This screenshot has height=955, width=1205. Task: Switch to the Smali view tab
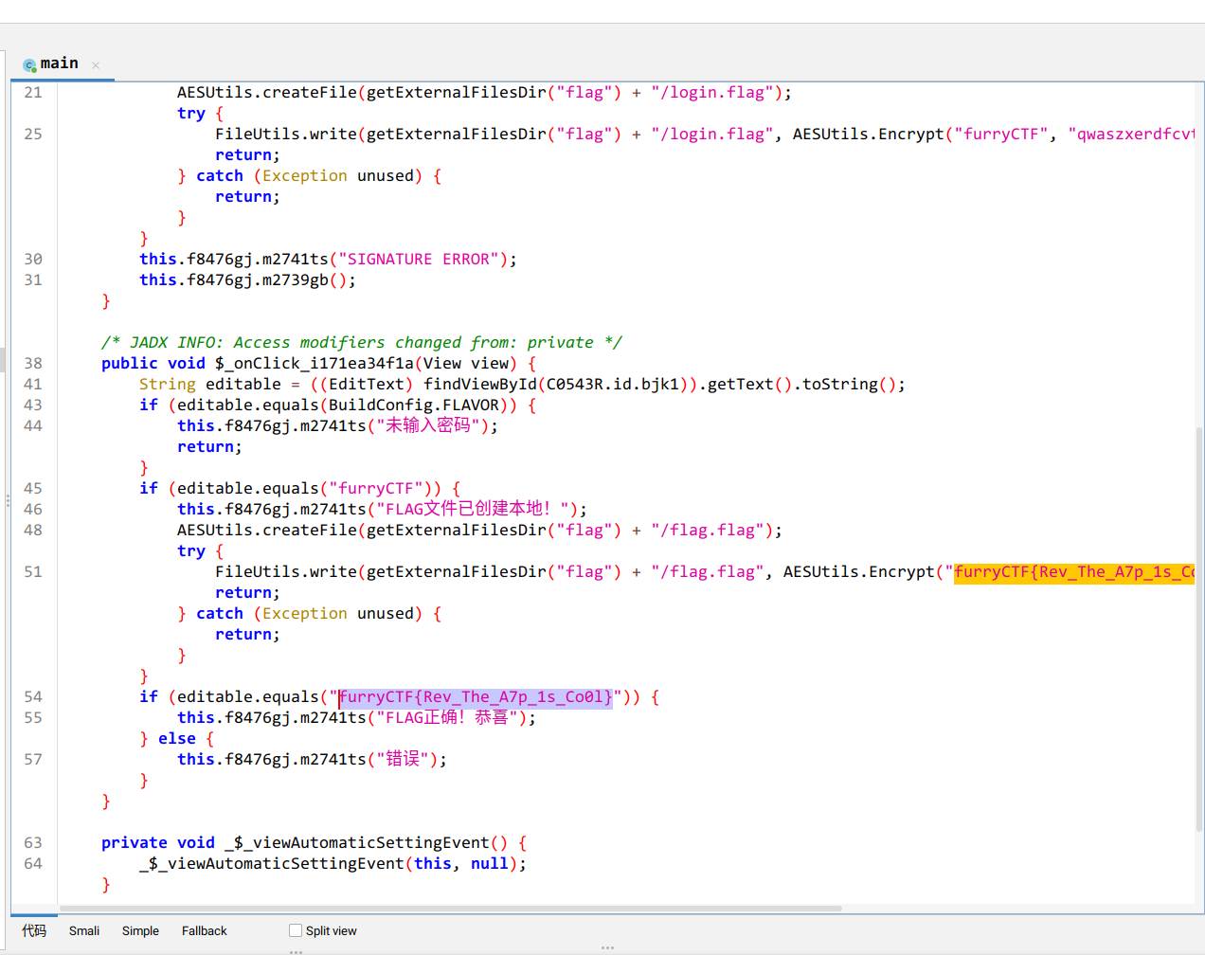[84, 930]
